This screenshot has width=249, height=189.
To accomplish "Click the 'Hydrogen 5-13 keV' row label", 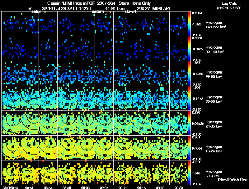I will [x=214, y=174].
